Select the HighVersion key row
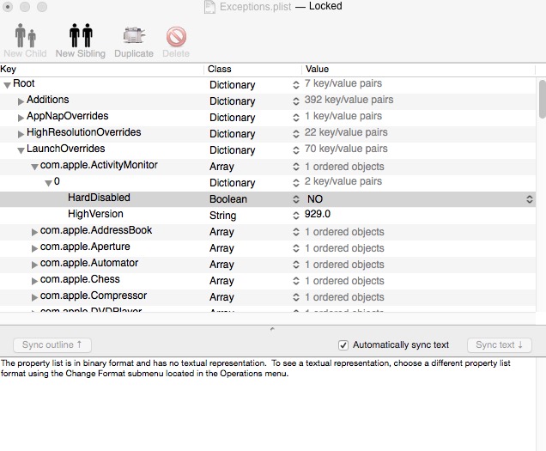The height and width of the screenshot is (451, 546). click(x=268, y=216)
